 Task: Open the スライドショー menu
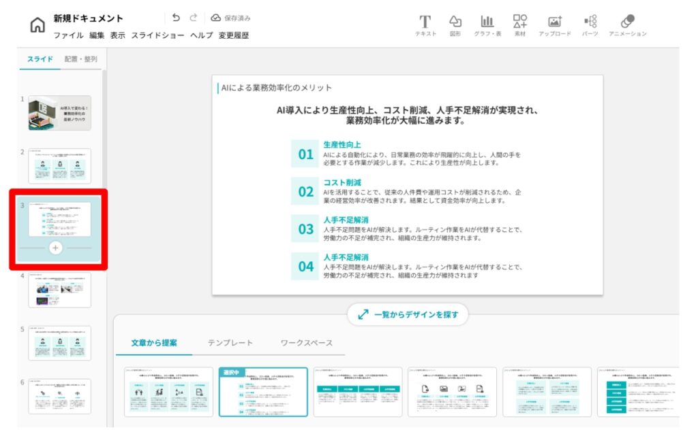pyautogui.click(x=157, y=35)
